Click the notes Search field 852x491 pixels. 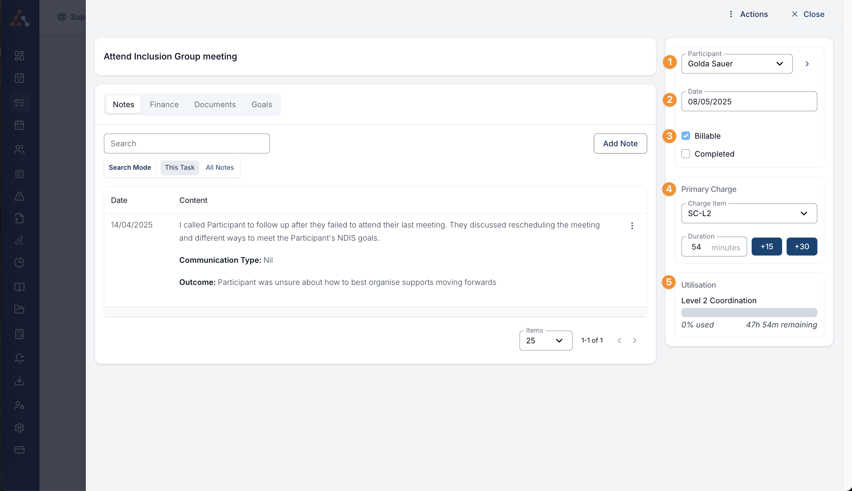pyautogui.click(x=187, y=143)
